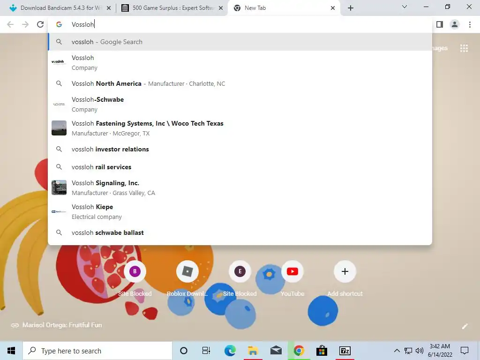Open the Roblox Download shortcut
480x360 pixels.
click(x=187, y=271)
